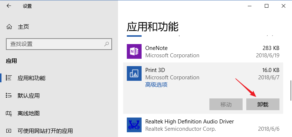The width and height of the screenshot is (292, 137).
Task: Click the 查找设置 search field
Action: [59, 44]
